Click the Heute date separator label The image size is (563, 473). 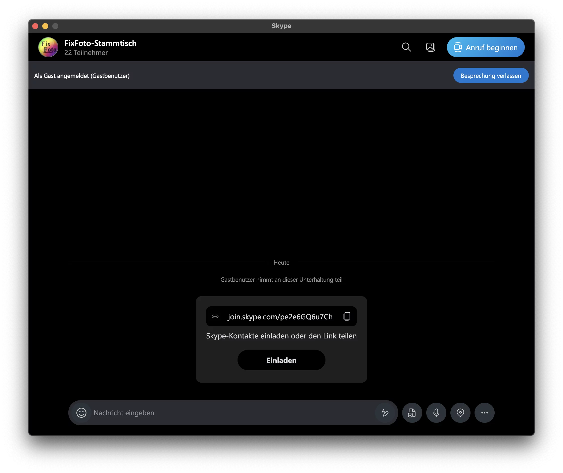tap(281, 263)
